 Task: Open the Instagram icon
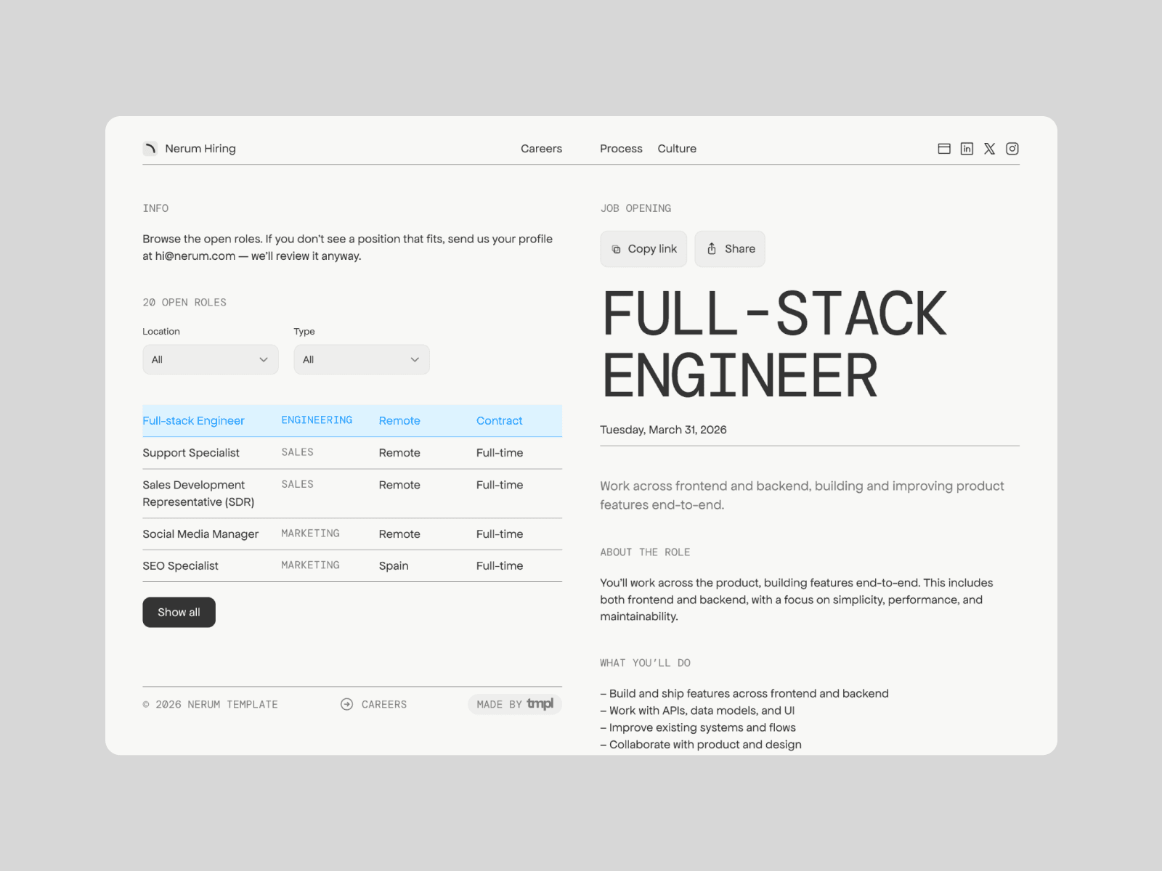coord(1012,148)
